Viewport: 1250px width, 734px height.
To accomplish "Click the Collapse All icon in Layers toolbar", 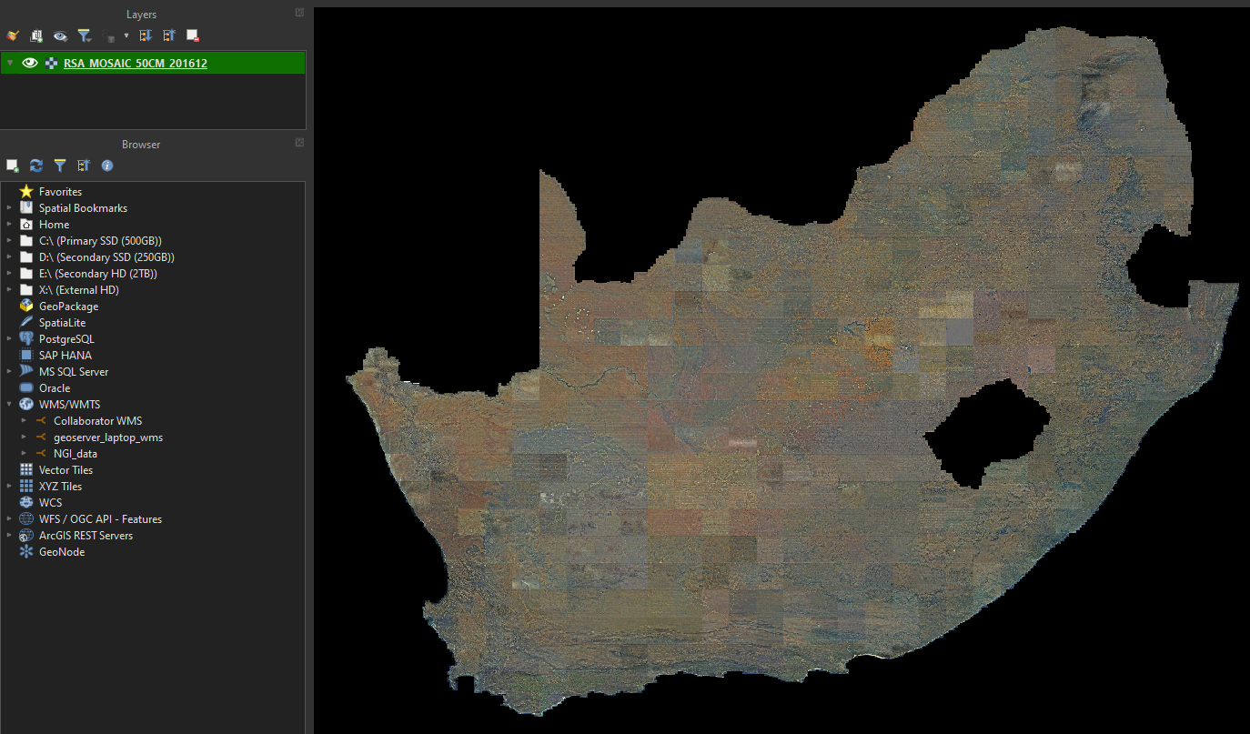I will coord(168,35).
